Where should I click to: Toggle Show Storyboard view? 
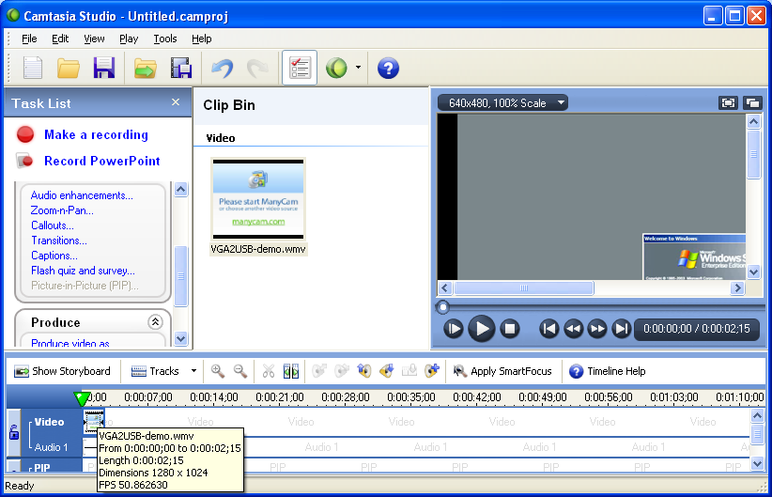click(x=62, y=371)
